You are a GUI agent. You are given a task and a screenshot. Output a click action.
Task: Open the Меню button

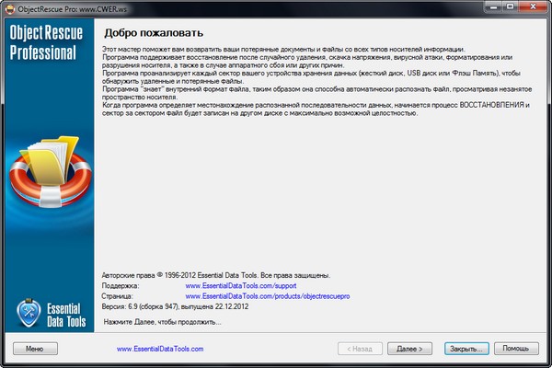(x=34, y=350)
